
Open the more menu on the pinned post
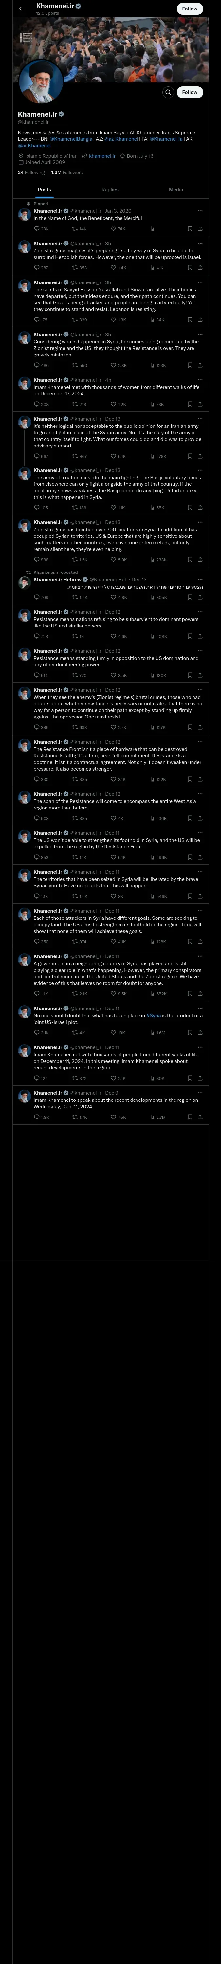(x=200, y=210)
